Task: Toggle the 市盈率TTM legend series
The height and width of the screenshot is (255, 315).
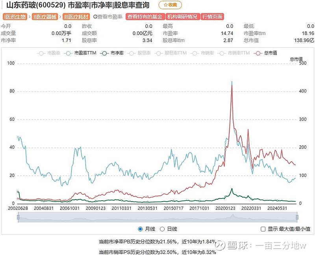Action: (80, 53)
